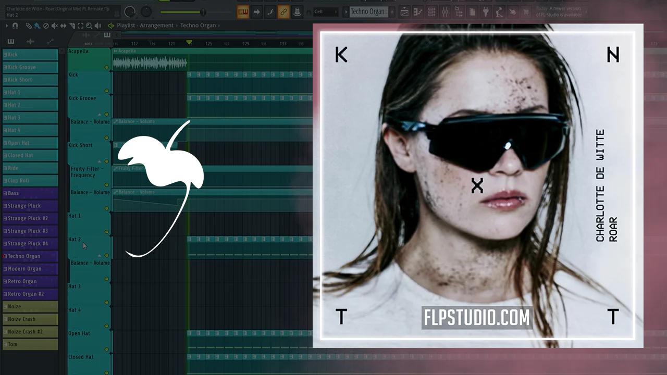Select the Mute tool in playlist toolbar
Image resolution: width=667 pixels, height=375 pixels.
55,26
